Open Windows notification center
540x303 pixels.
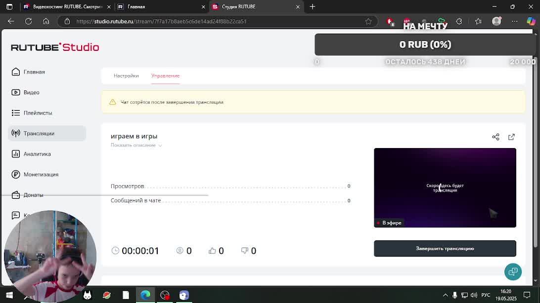pyautogui.click(x=527, y=295)
